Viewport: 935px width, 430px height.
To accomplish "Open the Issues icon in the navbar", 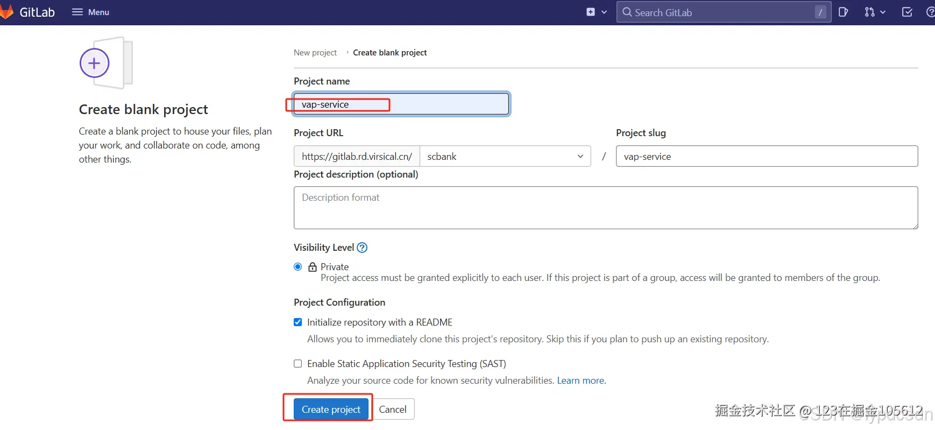I will pyautogui.click(x=843, y=12).
